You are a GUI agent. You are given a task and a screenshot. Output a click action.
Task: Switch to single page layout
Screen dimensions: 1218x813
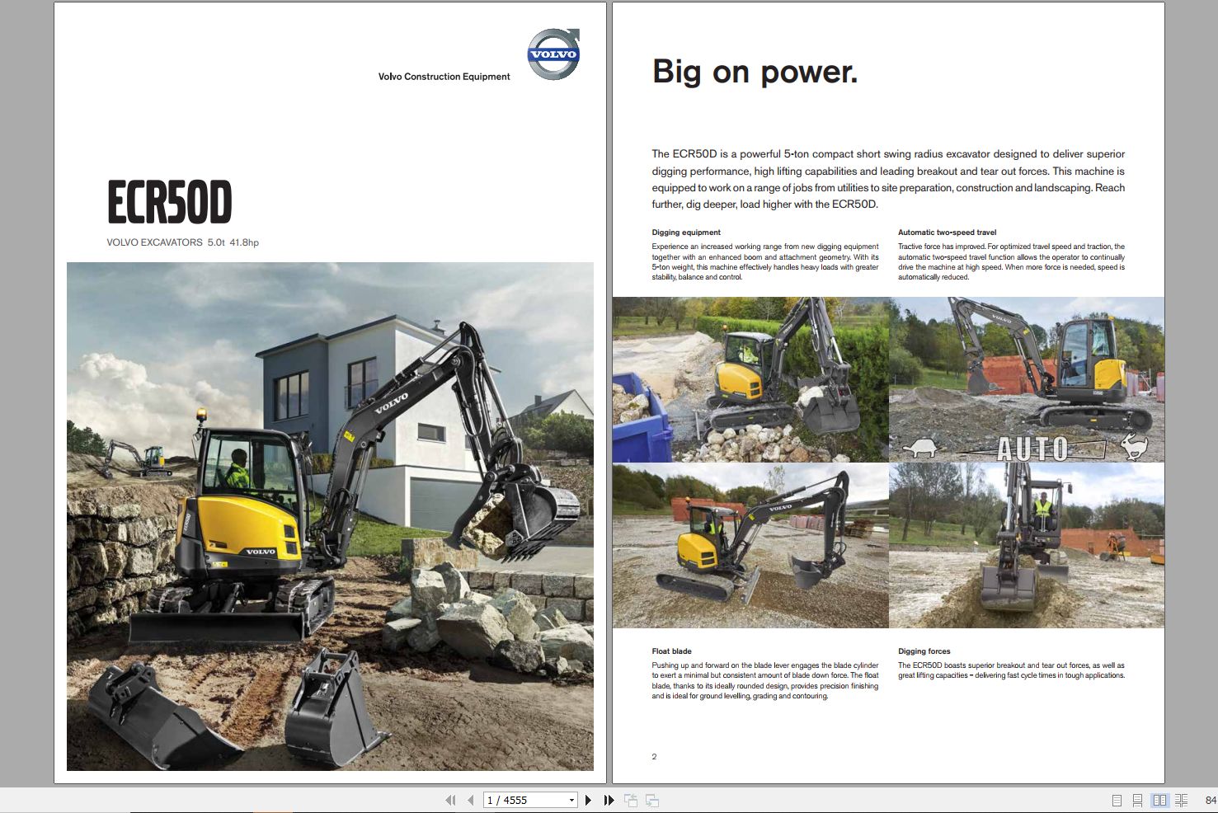coord(1117,800)
